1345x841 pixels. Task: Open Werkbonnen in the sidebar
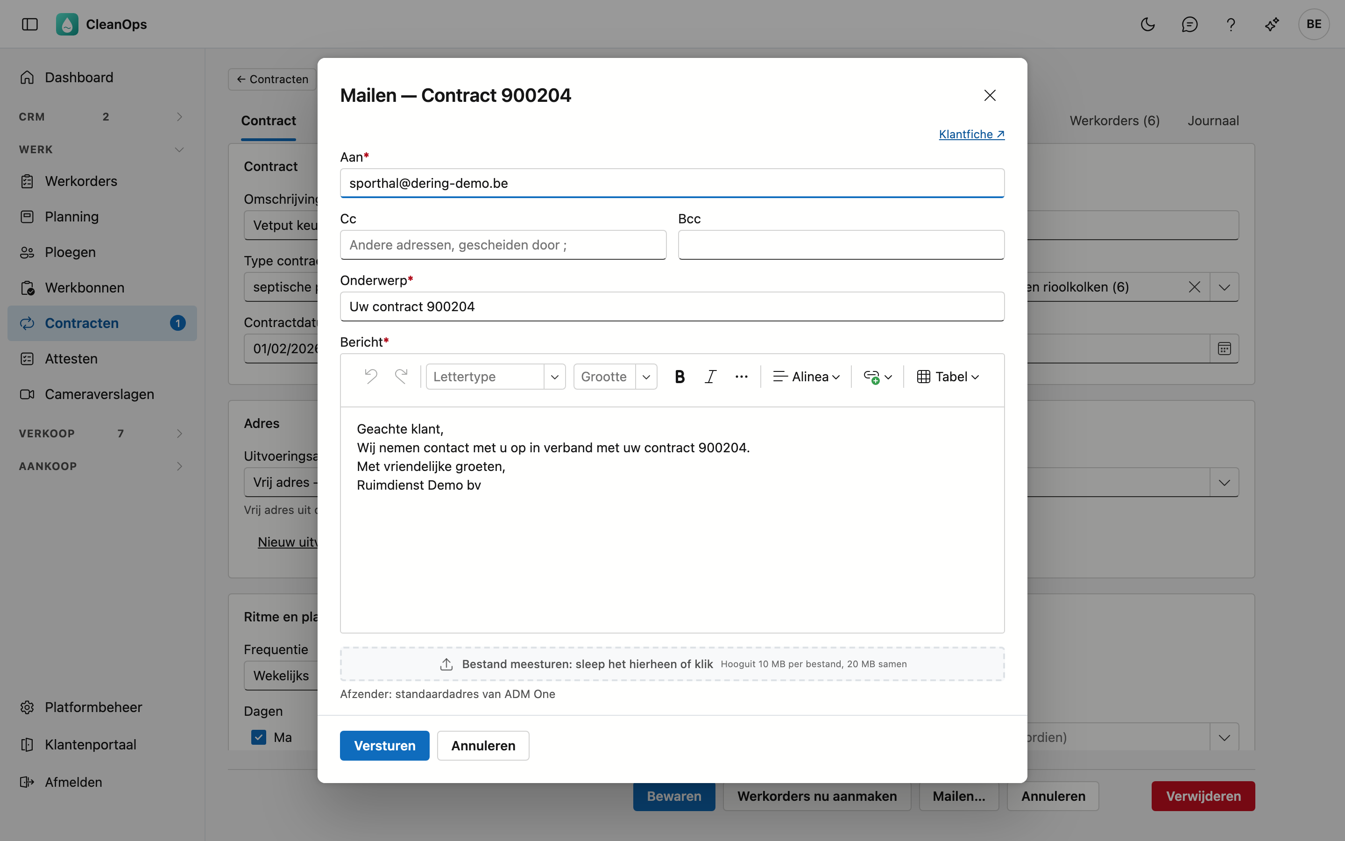pyautogui.click(x=102, y=287)
